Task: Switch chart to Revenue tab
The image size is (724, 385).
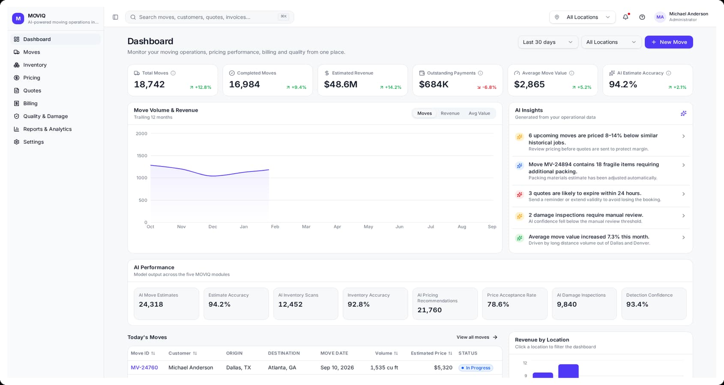Action: [450, 113]
